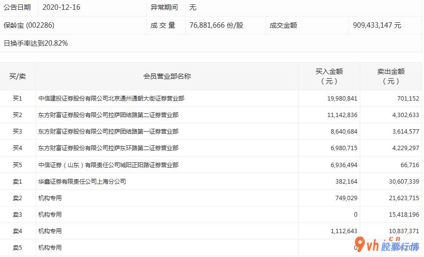Click 机构专用 in the 卖3 row

pos(50,215)
